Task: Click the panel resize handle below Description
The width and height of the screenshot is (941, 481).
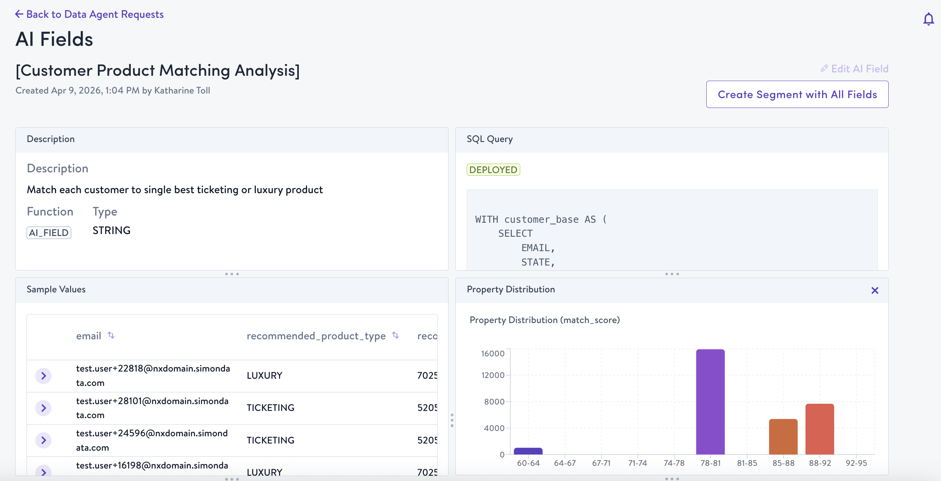Action: pyautogui.click(x=232, y=273)
